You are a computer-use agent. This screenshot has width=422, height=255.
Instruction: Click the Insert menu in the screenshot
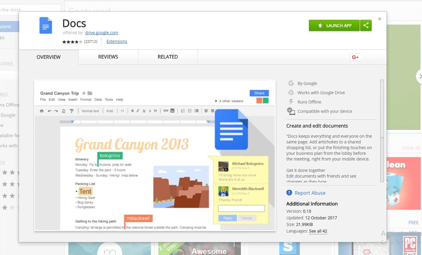[73, 100]
